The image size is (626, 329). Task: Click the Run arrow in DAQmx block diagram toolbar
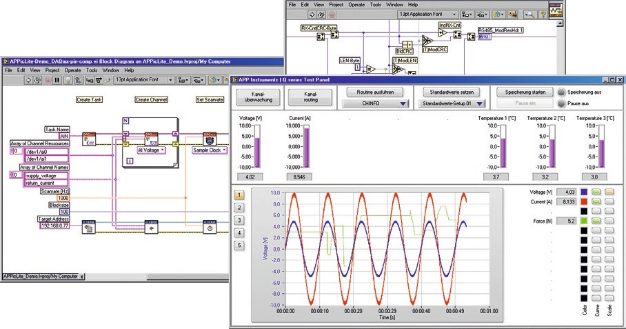coord(28,80)
